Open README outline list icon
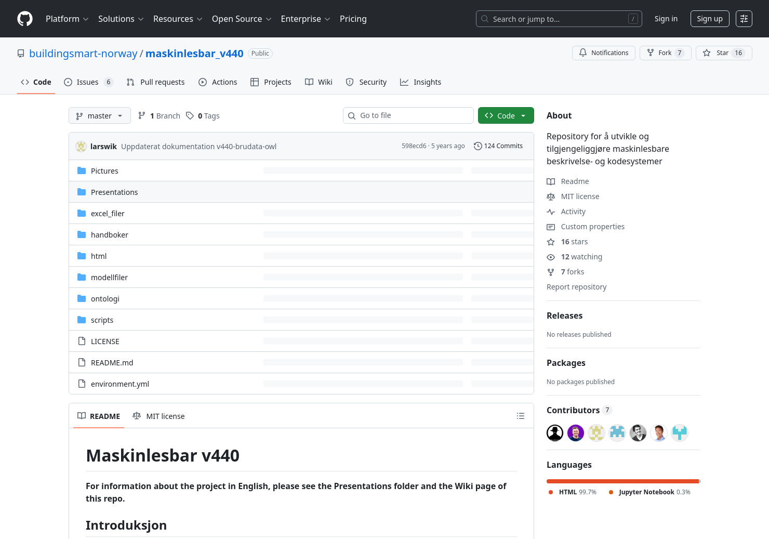Screen dimensions: 769x539 (520, 416)
